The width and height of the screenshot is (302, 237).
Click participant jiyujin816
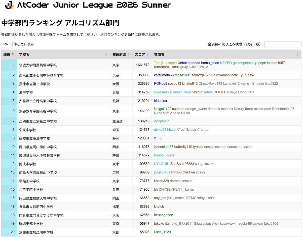[161, 173]
